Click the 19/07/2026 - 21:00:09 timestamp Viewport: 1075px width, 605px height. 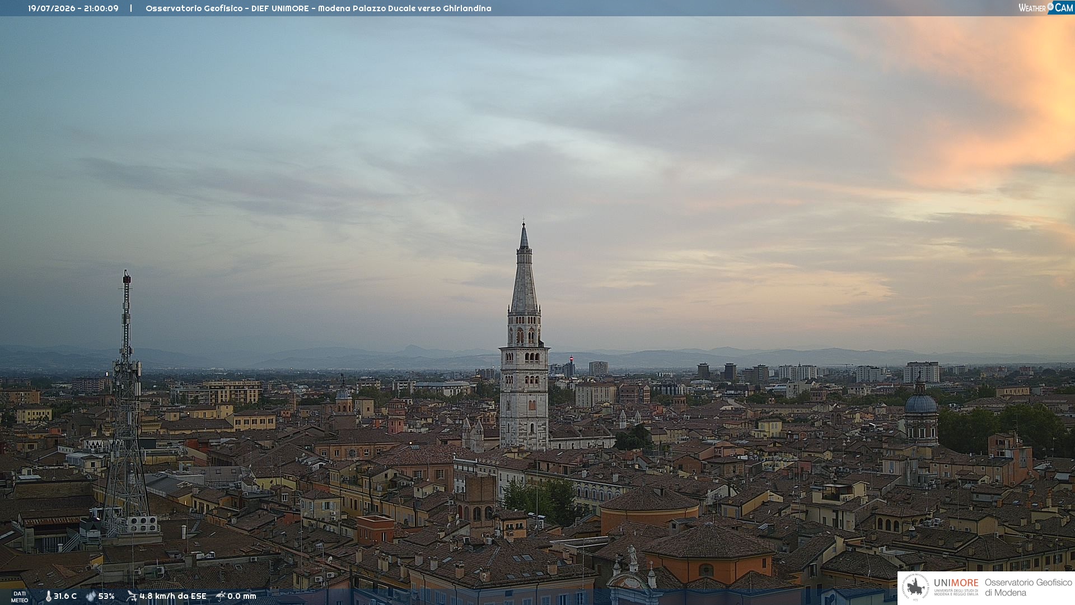click(73, 8)
